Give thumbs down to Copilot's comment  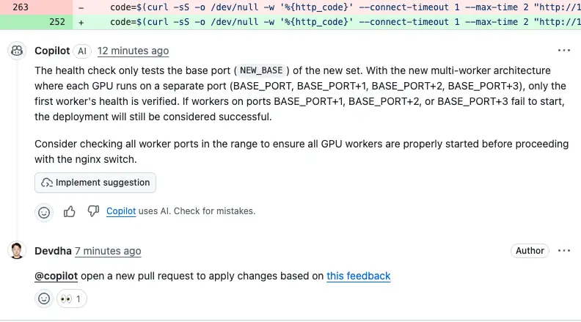pyautogui.click(x=93, y=211)
